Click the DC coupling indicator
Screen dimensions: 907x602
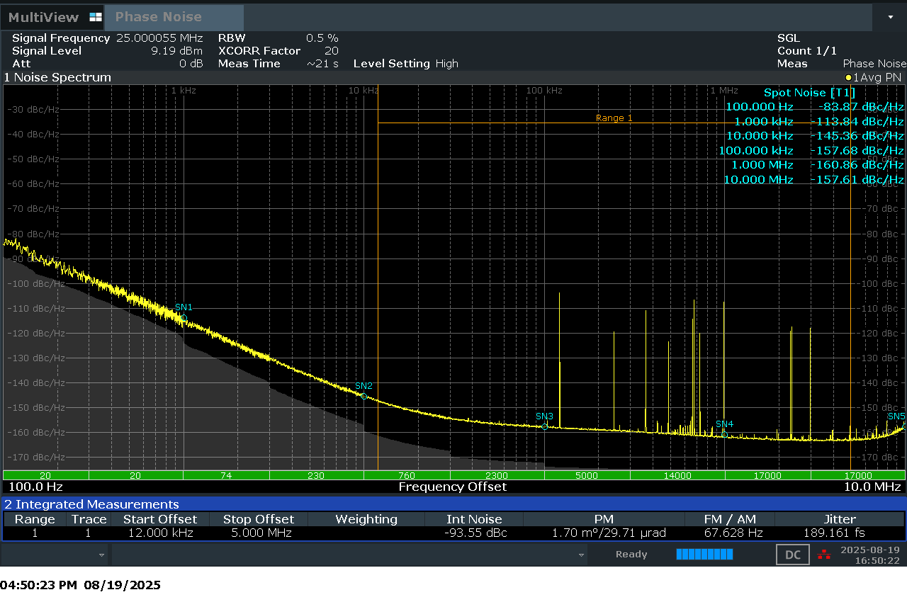click(x=793, y=555)
